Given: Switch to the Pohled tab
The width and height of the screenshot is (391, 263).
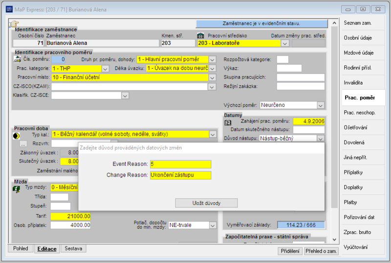Looking at the screenshot, I should click(21, 248).
